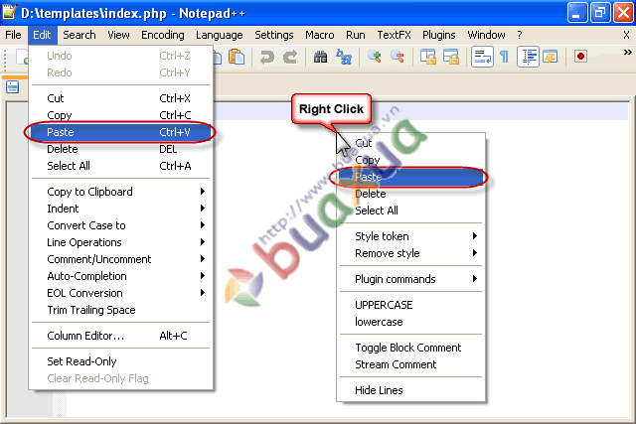Open Find with the binoculars icon
This screenshot has width=636, height=424.
coord(320,57)
